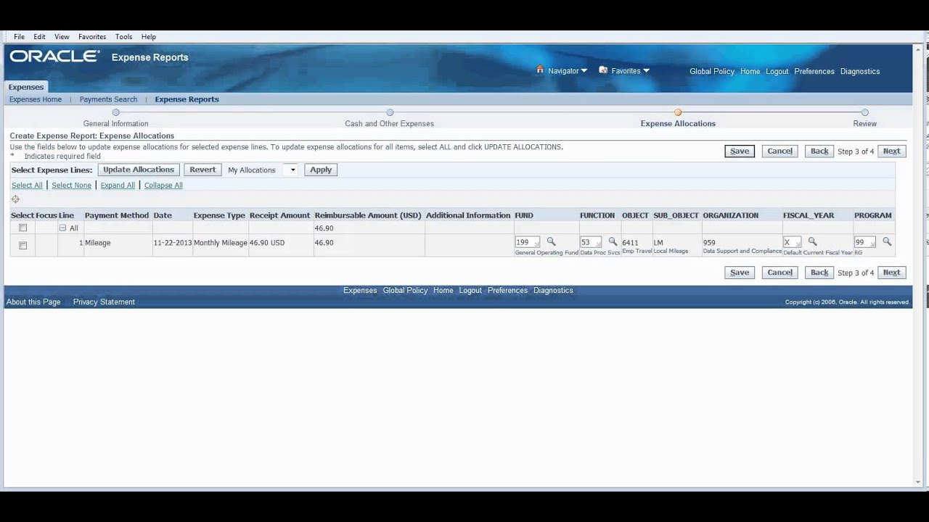The height and width of the screenshot is (522, 929).
Task: Select the Expenses tab
Action: tap(26, 87)
